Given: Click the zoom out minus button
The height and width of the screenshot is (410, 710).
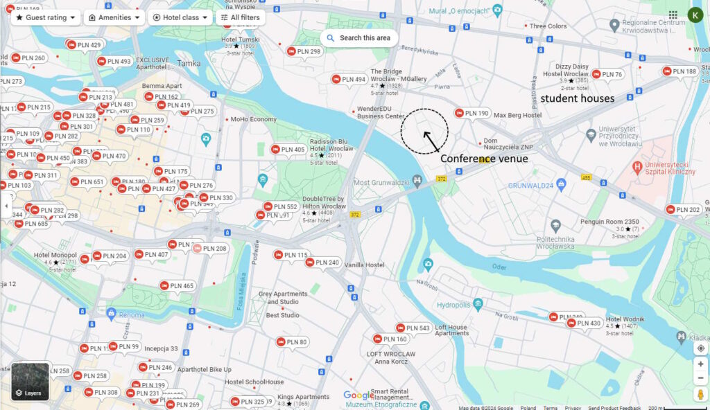Looking at the screenshot, I should (700, 378).
